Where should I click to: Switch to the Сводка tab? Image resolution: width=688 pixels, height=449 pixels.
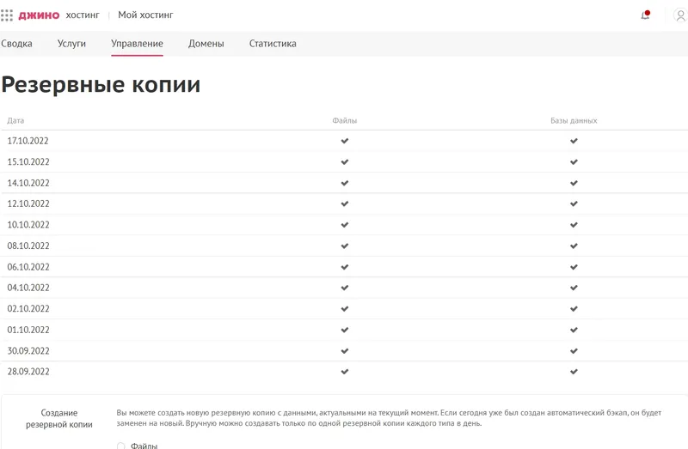tap(16, 44)
